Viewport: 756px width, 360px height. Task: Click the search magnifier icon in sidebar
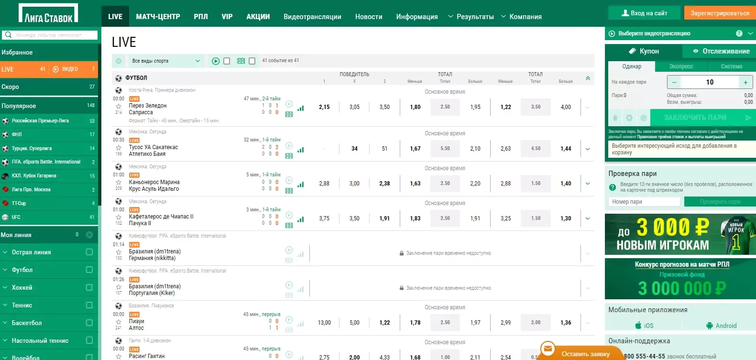8,35
